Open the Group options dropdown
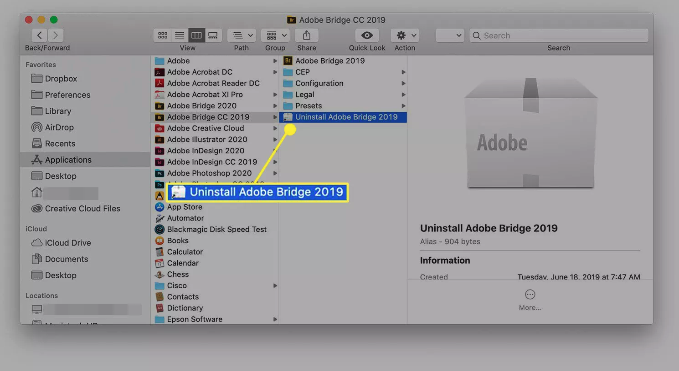The image size is (679, 371). click(x=275, y=35)
